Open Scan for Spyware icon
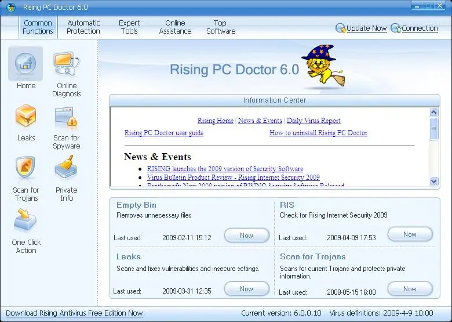The height and width of the screenshot is (322, 452). tap(66, 117)
